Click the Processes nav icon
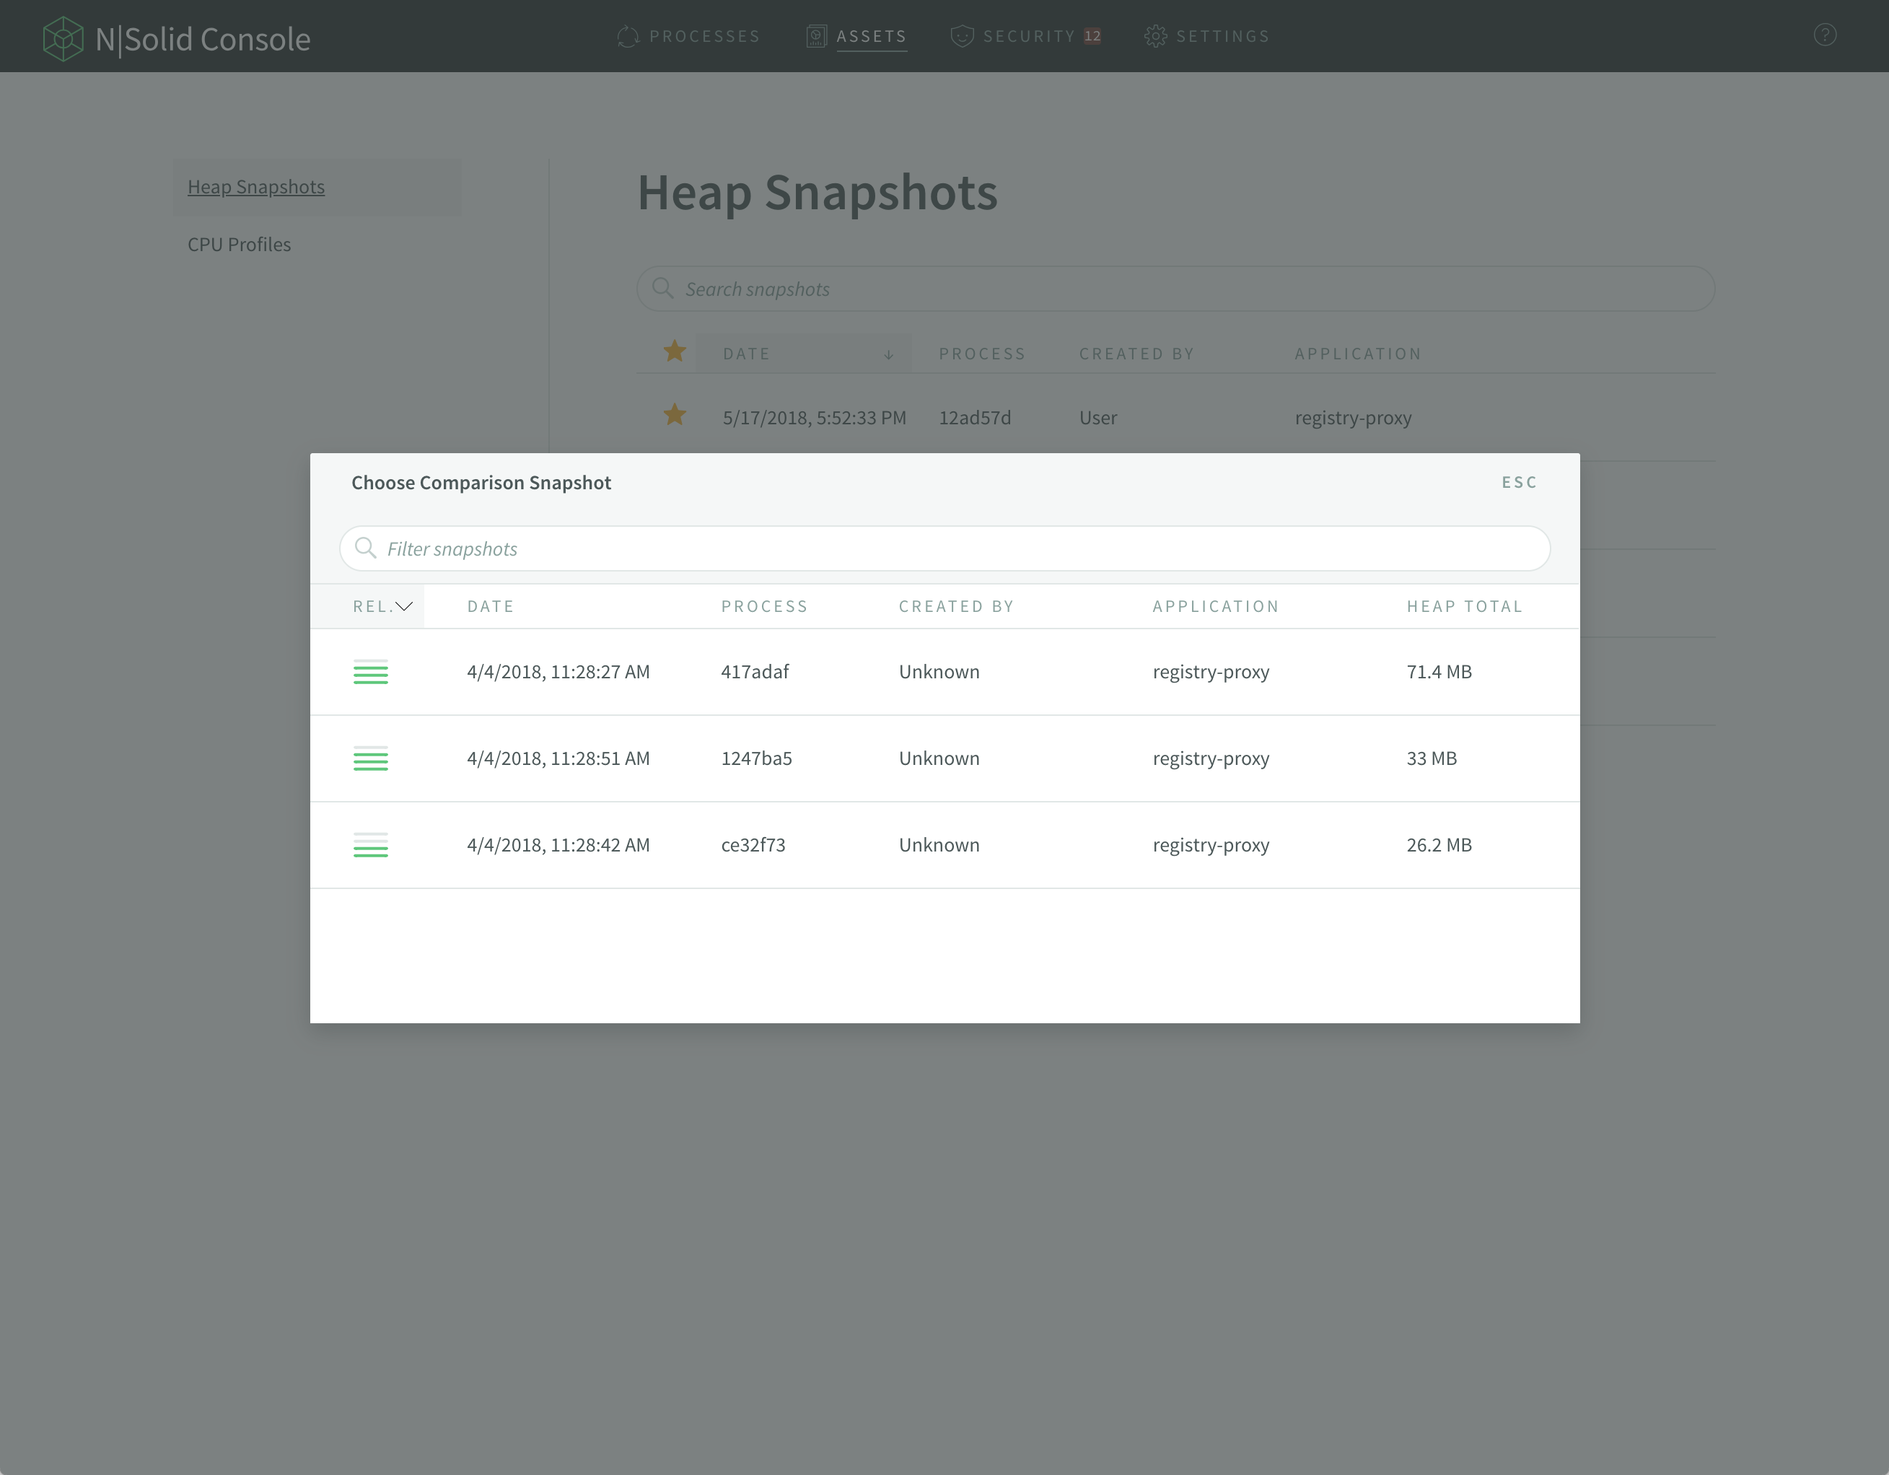The image size is (1889, 1475). (628, 36)
